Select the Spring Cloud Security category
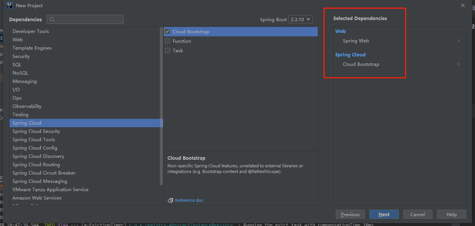The width and height of the screenshot is (475, 226). 85,131
